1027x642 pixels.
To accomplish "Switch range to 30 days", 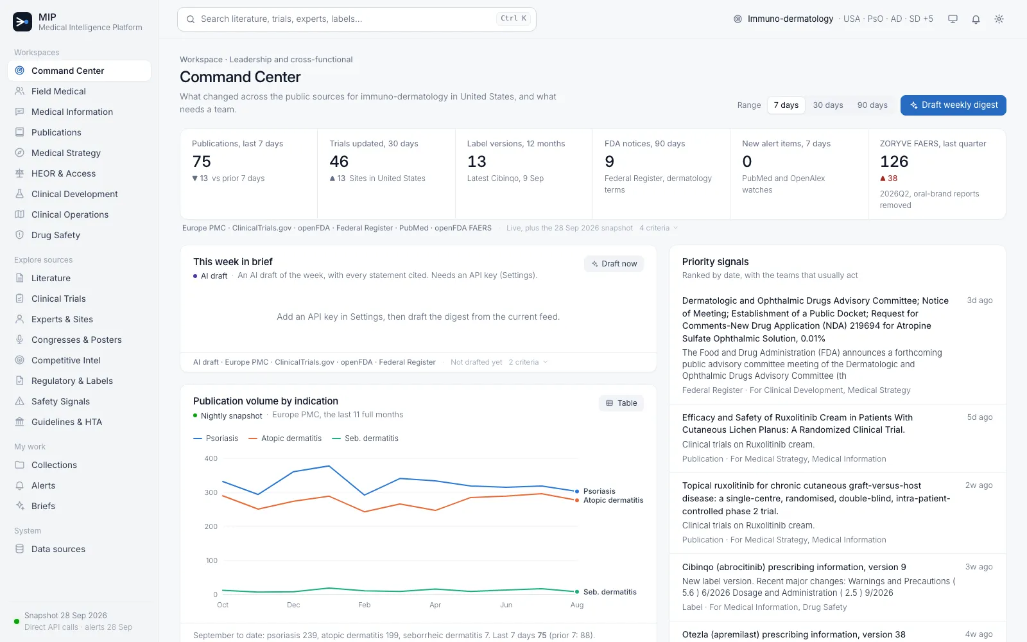I will click(x=827, y=105).
